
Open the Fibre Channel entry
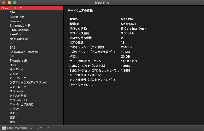pos(19,30)
